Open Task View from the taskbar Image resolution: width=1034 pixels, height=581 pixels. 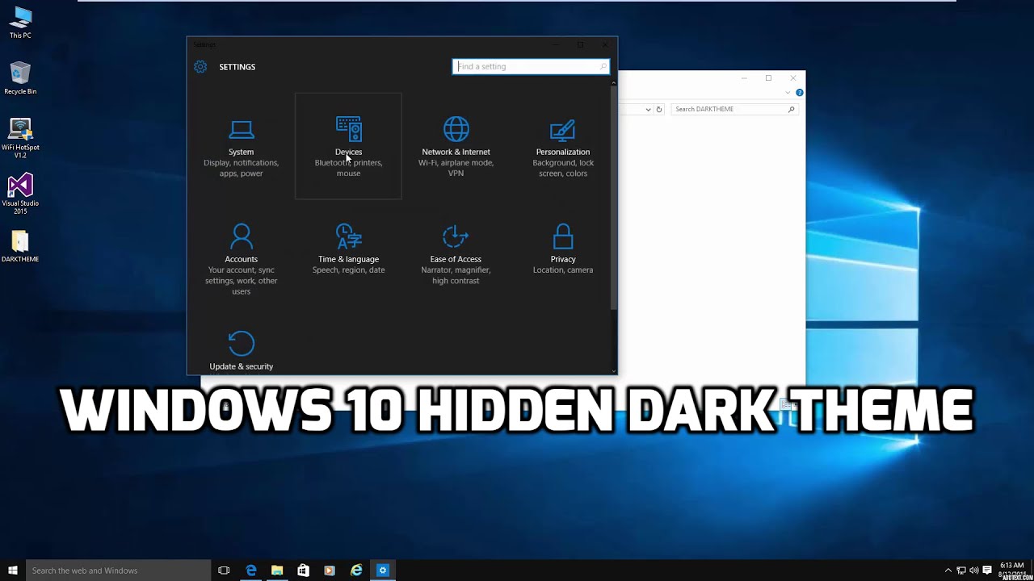point(225,571)
